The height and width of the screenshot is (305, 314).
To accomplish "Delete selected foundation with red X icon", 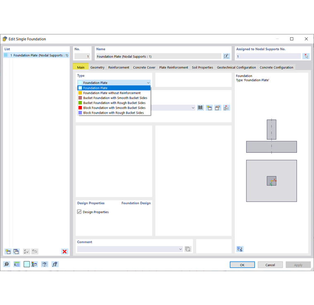I will coord(64,251).
